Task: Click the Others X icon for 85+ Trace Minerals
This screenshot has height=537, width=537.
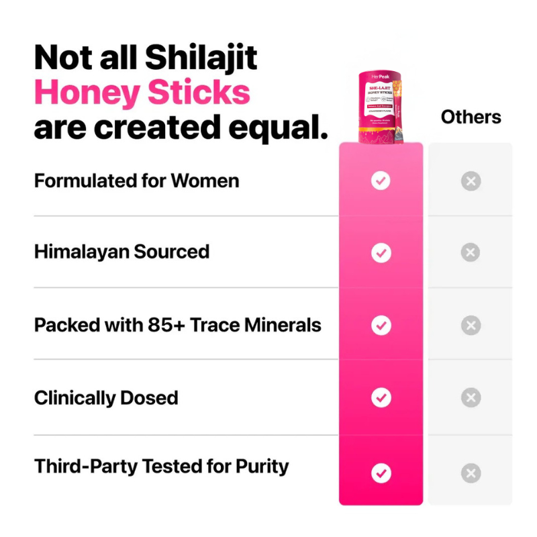Action: [471, 326]
